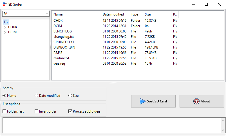Uncheck Process subfolders option
226x136 pixels.
click(x=70, y=111)
